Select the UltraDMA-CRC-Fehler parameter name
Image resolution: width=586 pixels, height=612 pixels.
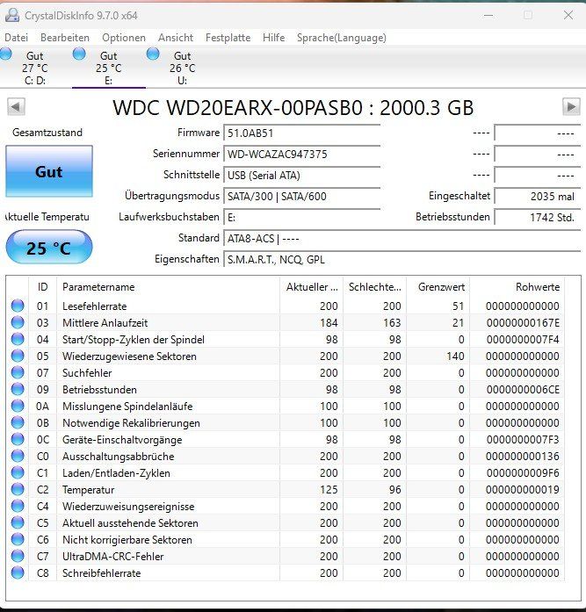click(x=112, y=556)
